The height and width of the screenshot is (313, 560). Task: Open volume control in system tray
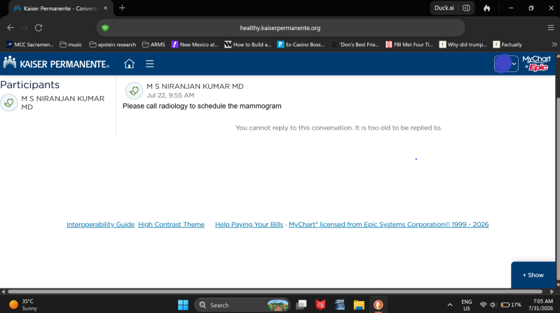click(493, 305)
